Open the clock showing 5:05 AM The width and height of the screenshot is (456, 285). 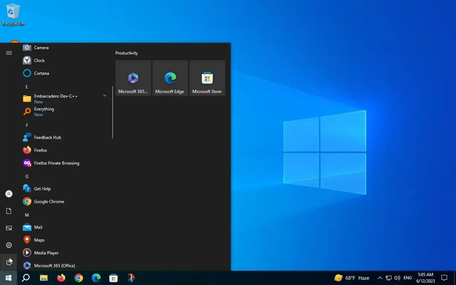[425, 278]
